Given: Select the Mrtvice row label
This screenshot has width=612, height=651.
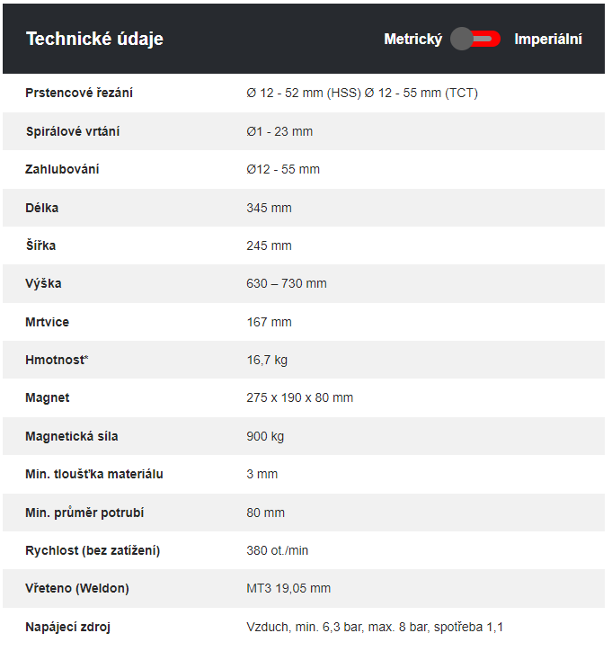Looking at the screenshot, I should point(48,322).
